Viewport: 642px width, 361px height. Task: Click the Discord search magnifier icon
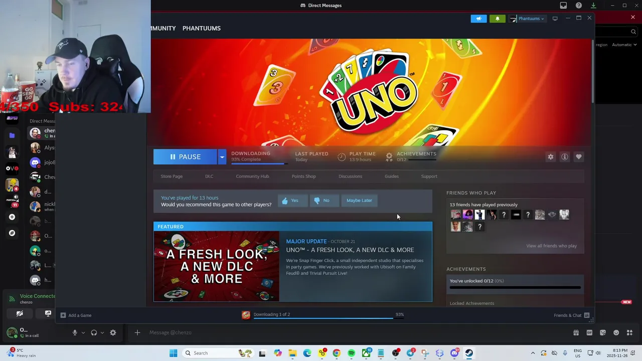(x=633, y=32)
